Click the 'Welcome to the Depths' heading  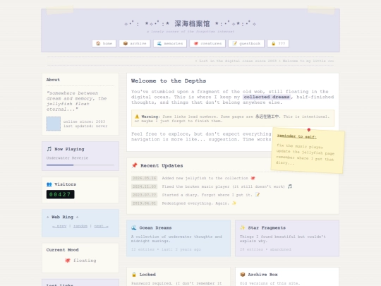169,81
